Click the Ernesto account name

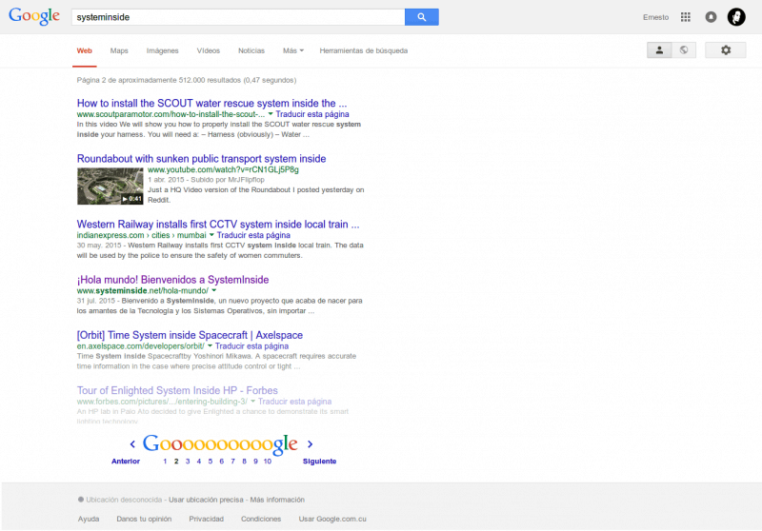click(655, 17)
